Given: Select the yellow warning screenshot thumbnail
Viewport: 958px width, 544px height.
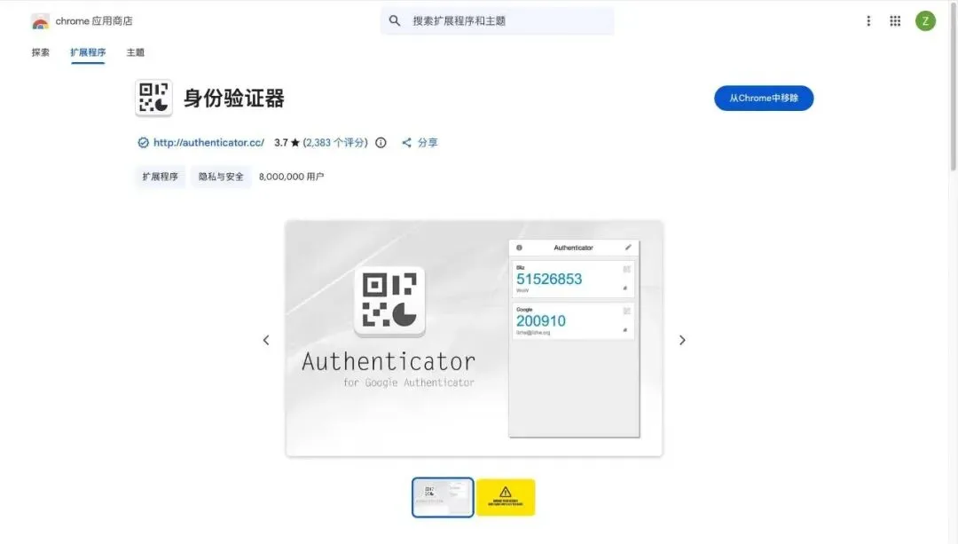Looking at the screenshot, I should (x=506, y=498).
